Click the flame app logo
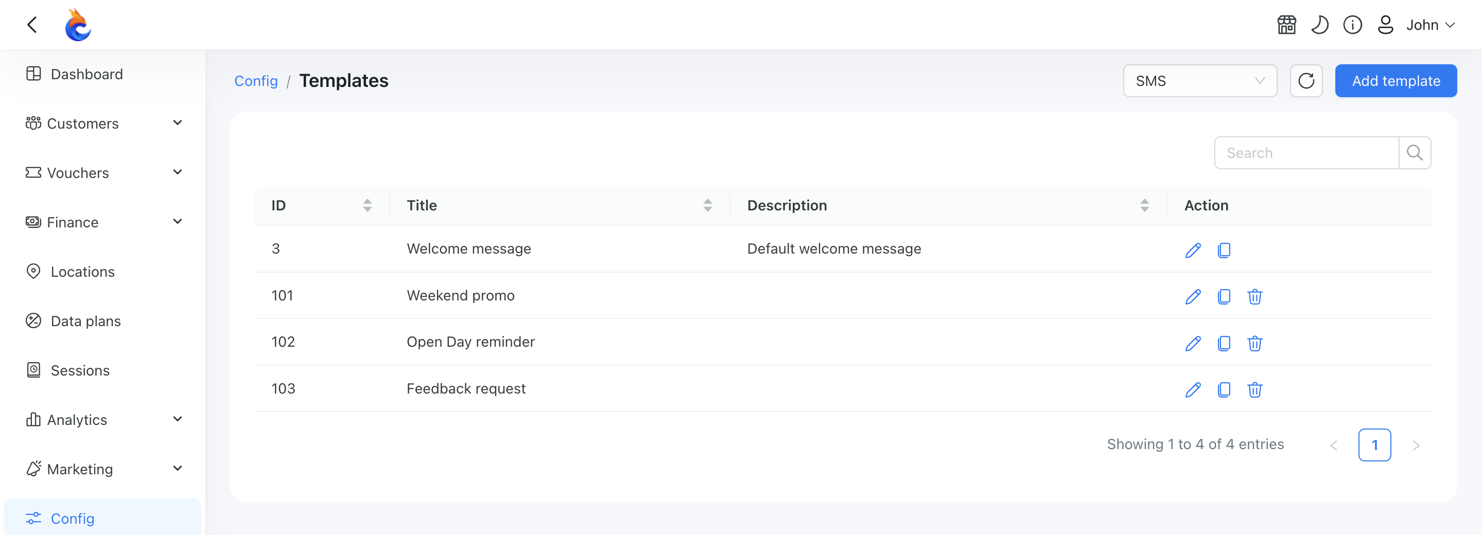 (x=78, y=25)
